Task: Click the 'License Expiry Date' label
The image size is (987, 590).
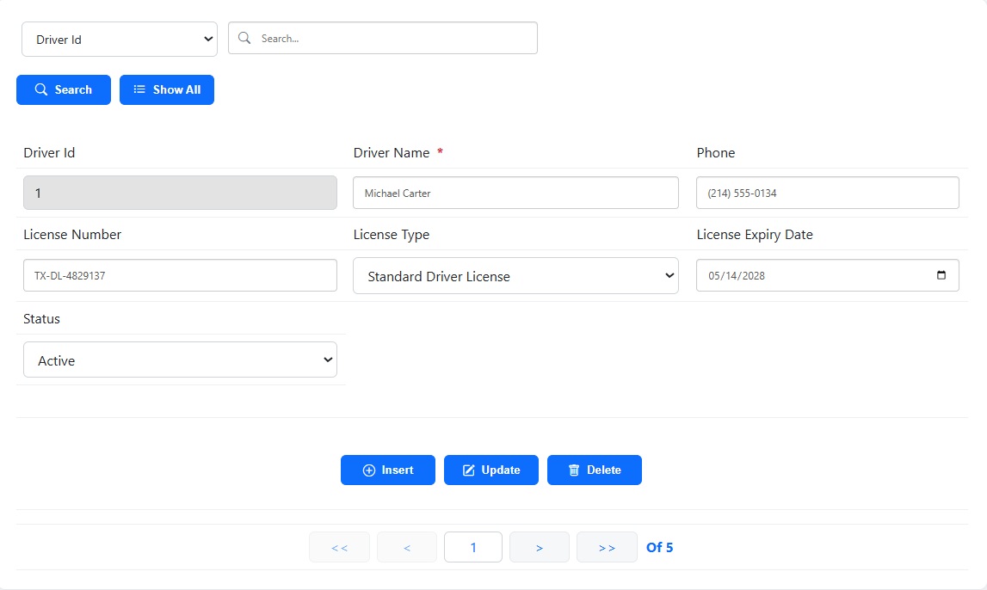Action: [755, 235]
